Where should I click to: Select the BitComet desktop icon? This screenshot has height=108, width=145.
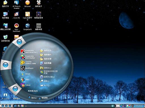(27, 4)
